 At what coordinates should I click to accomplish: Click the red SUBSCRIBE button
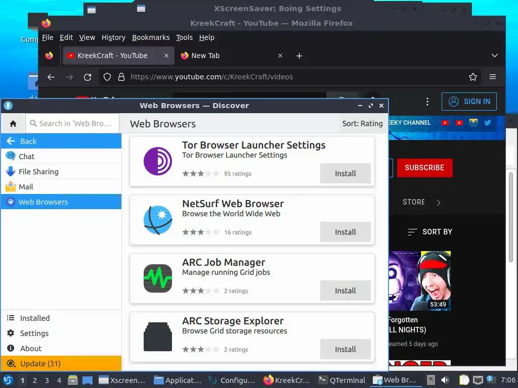(424, 168)
